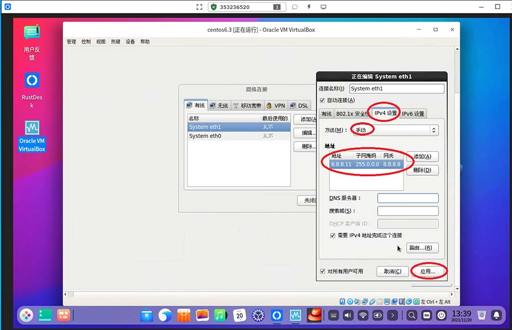512x330 pixels.
Task: Open the dock search magnifier icon
Action: pos(412,315)
